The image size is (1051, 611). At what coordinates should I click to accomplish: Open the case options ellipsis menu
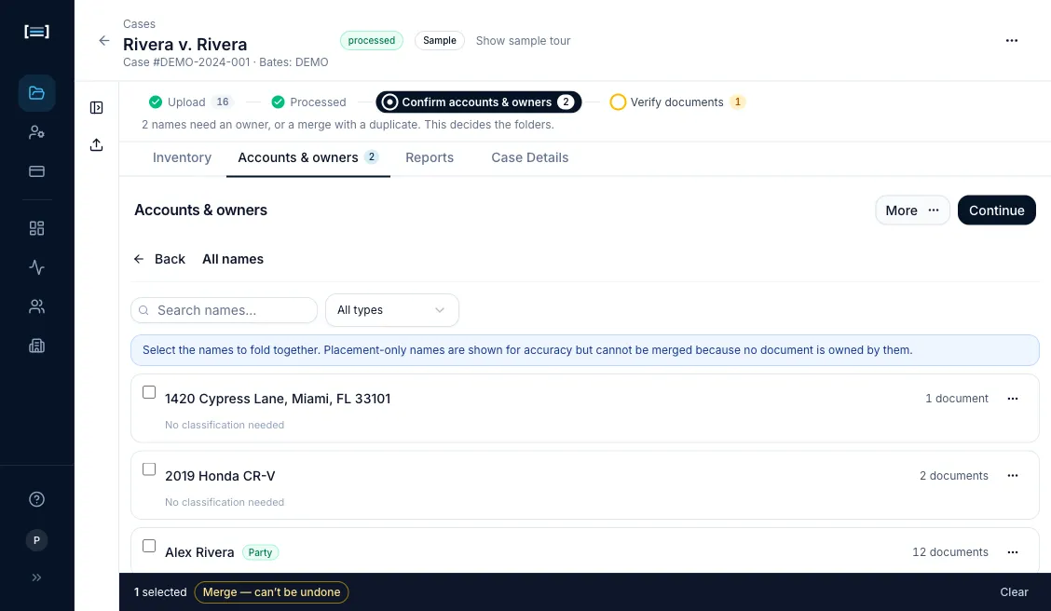pyautogui.click(x=1012, y=41)
